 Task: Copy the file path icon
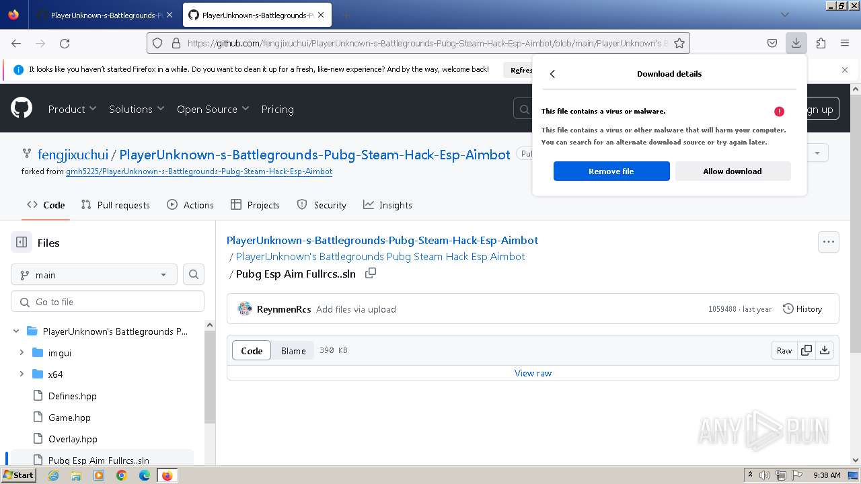click(370, 273)
